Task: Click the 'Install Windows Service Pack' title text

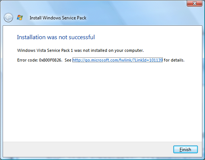Action: click(x=58, y=18)
